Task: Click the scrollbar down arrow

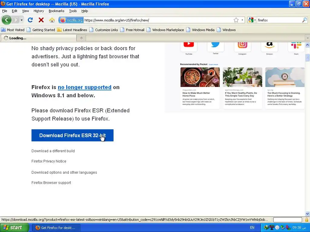Action: pyautogui.click(x=308, y=214)
